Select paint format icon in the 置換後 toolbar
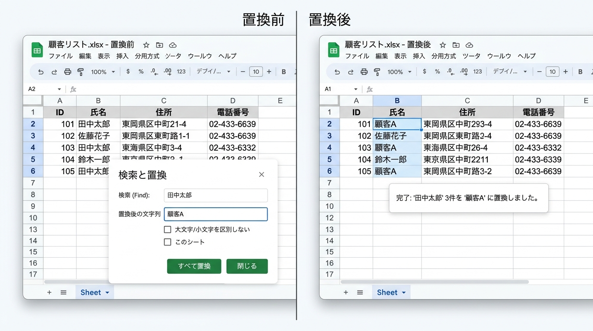The image size is (593, 331). click(377, 72)
